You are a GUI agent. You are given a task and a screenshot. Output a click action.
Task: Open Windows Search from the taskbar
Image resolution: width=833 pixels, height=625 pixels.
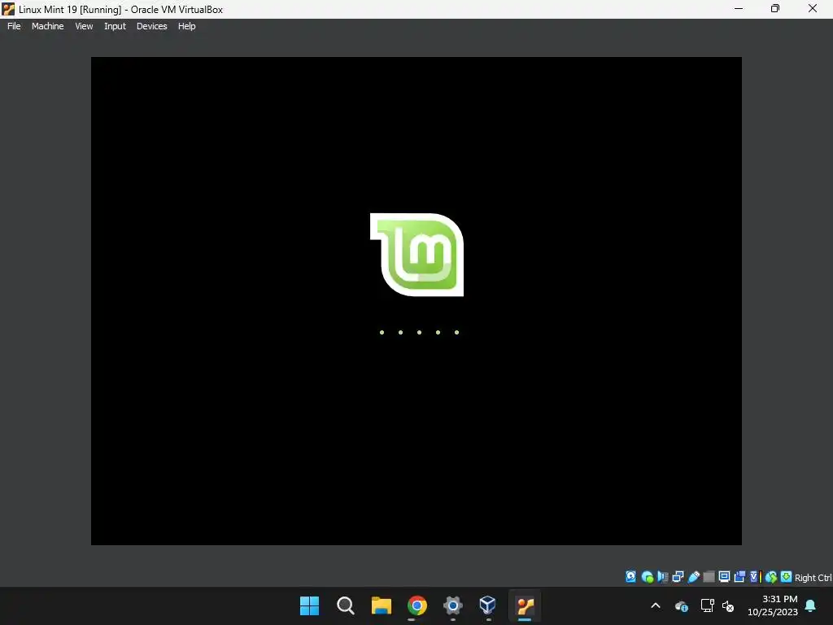pyautogui.click(x=345, y=605)
